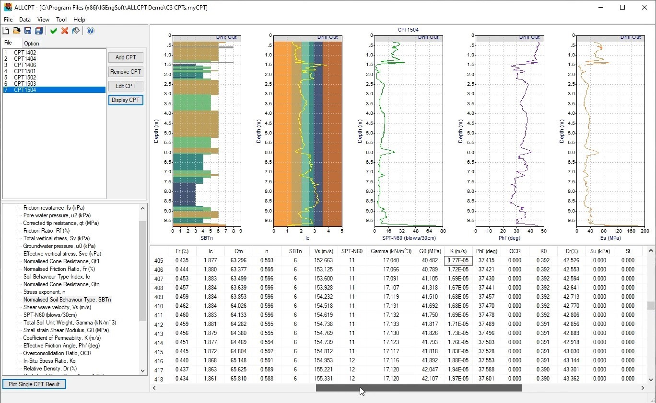This screenshot has width=656, height=403.
Task: Select CPT1502 in the CPT list
Action: point(54,78)
